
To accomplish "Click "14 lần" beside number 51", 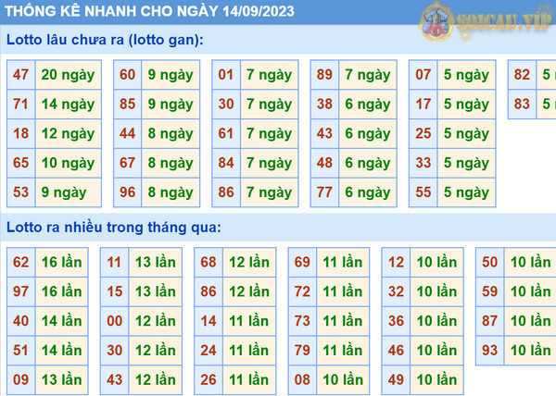I will (x=62, y=351).
